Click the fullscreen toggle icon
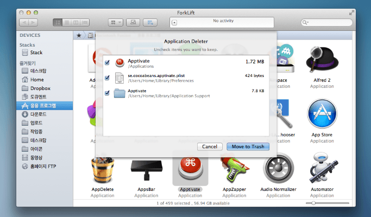The image size is (371, 217). coord(351,12)
